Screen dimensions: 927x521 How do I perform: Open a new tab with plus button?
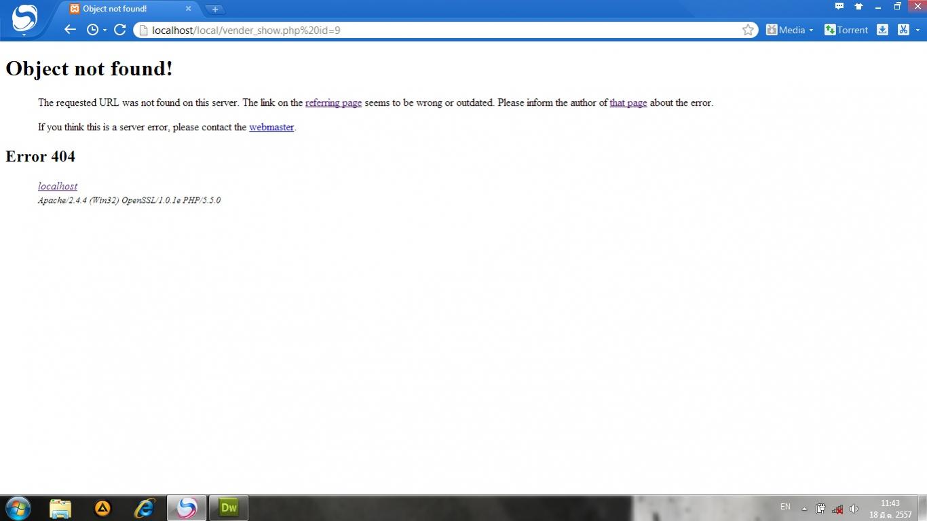[215, 9]
